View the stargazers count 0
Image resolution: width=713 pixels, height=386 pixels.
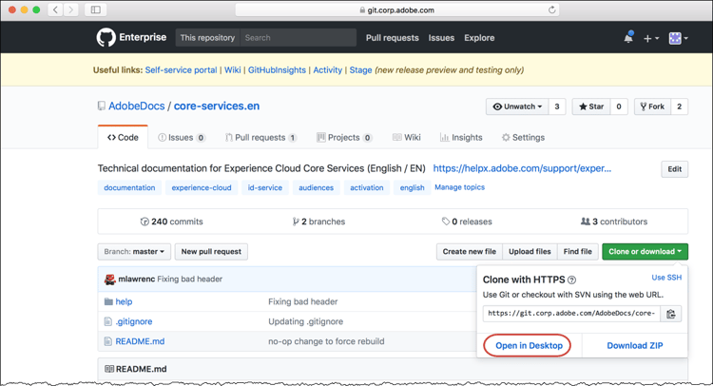click(619, 106)
